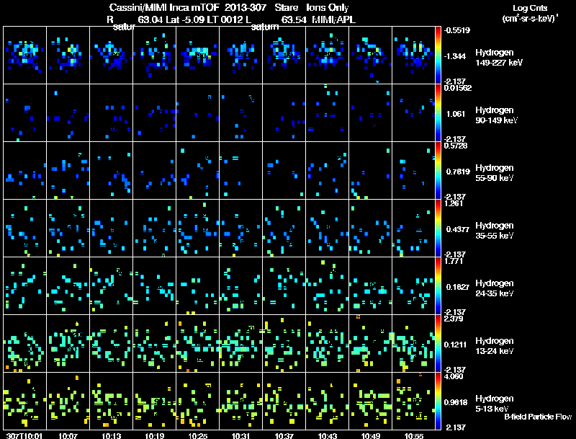Click the Hydrogen 24-35 keV panel at 10:13
The height and width of the screenshot is (439, 576).
112,285
